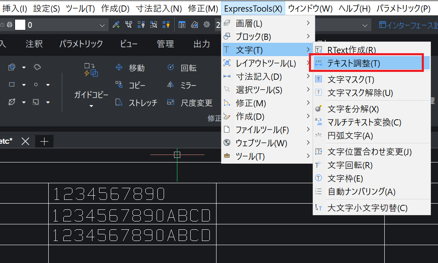The height and width of the screenshot is (263, 438).
Task: Click the wipeout region tool icon
Action: tap(36, 102)
